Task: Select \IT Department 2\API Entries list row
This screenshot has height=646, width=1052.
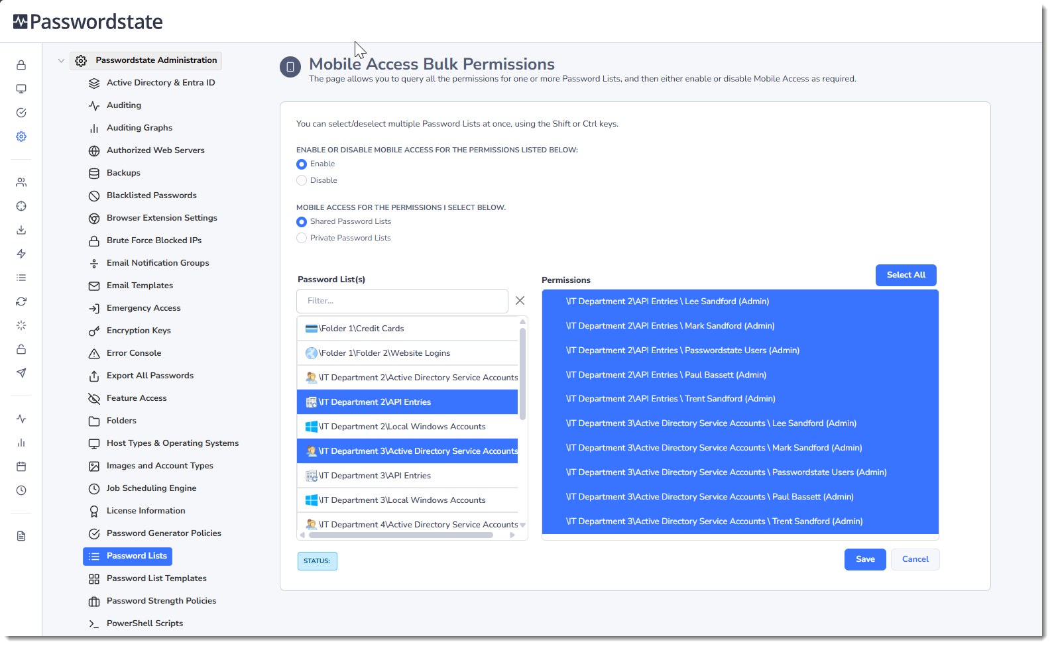Action: pos(408,402)
